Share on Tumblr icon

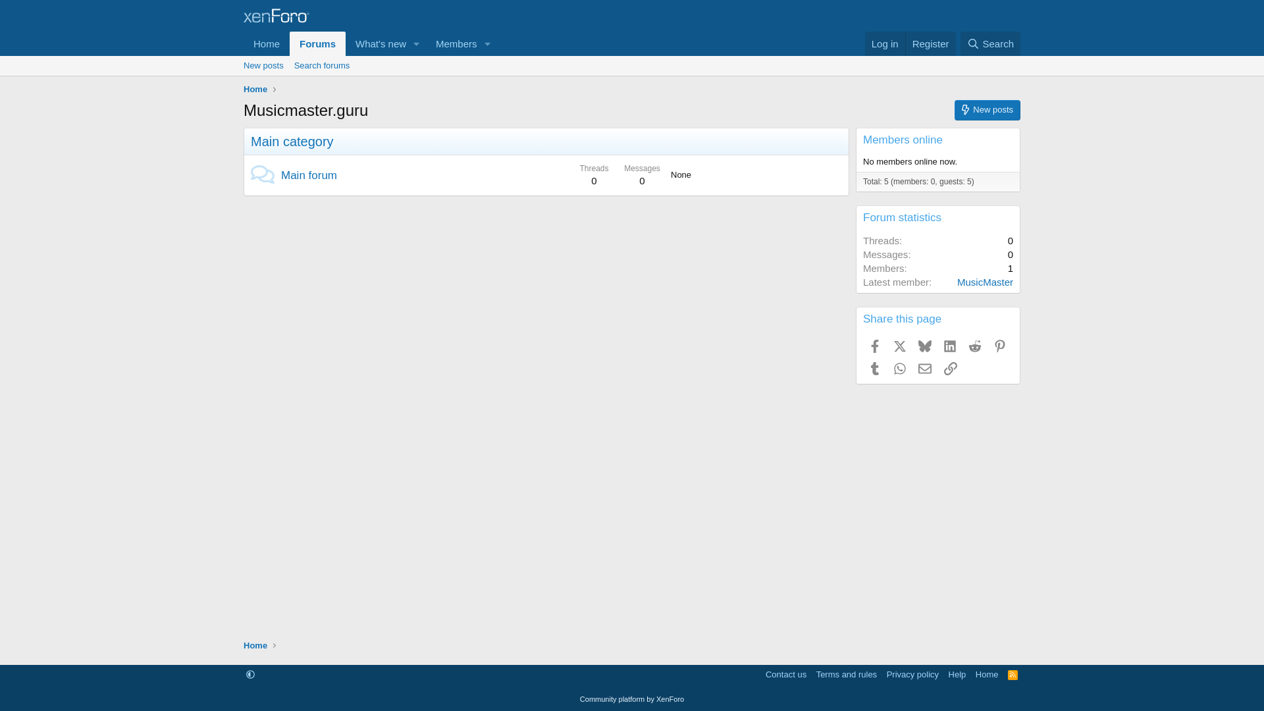875,369
